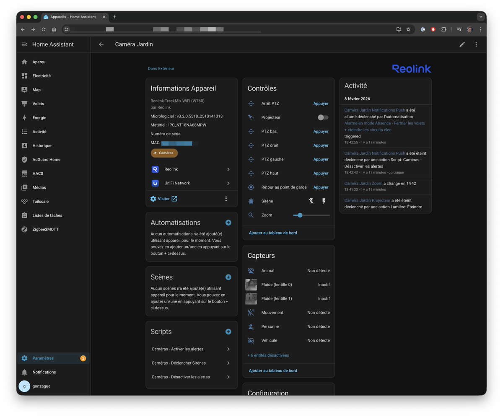Click the Reolink integration logo icon
Screen dimensions: 503x417
[156, 169]
